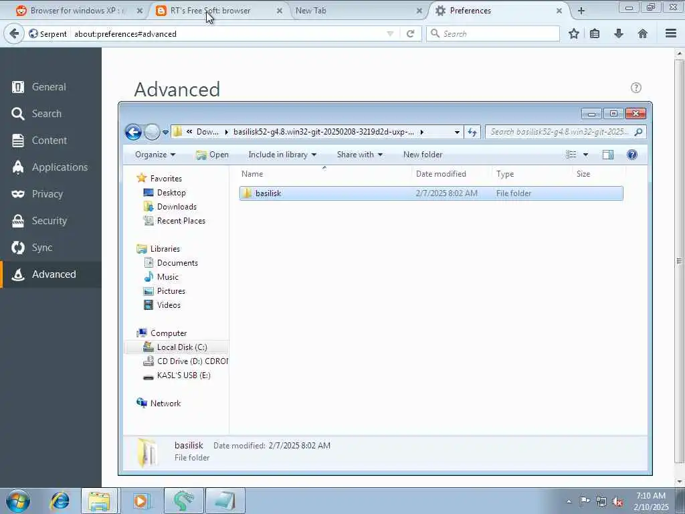Select the basilisk folder

click(x=431, y=193)
